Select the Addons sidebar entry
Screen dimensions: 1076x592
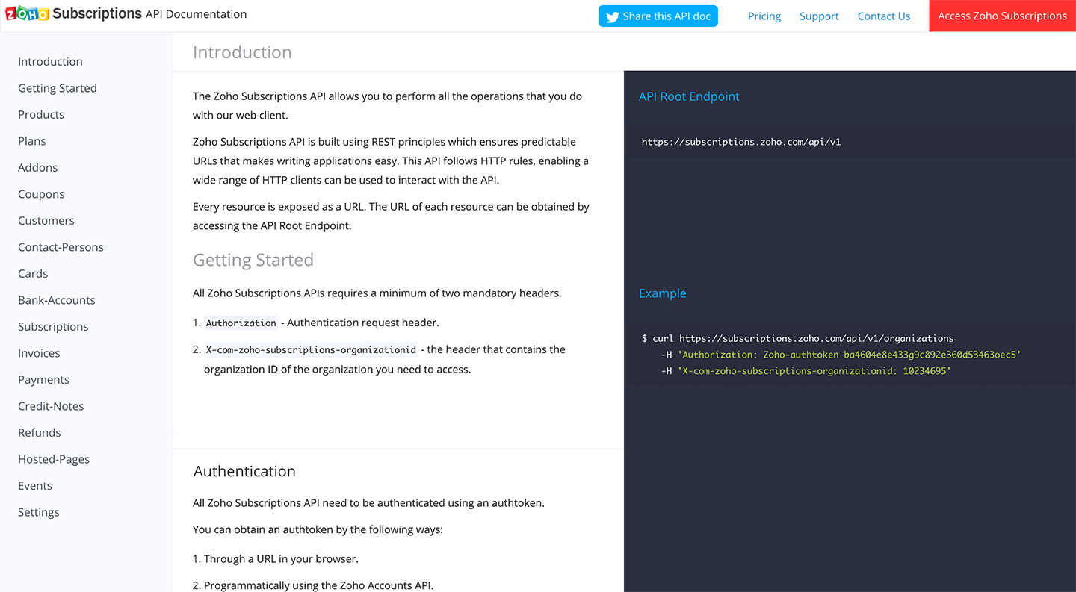38,168
